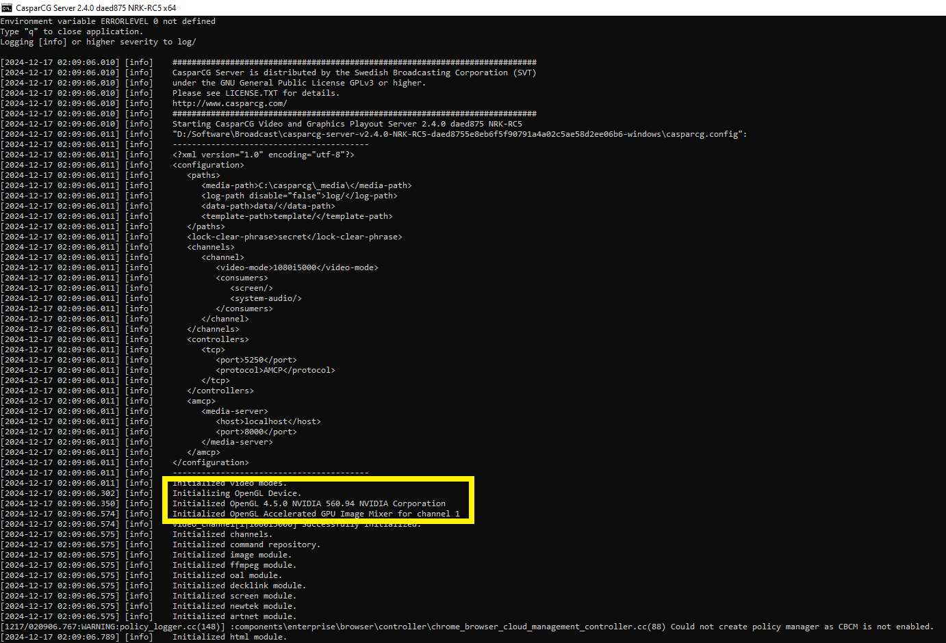This screenshot has width=946, height=643.
Task: Click the casparcg.config file path line
Action: pos(460,134)
